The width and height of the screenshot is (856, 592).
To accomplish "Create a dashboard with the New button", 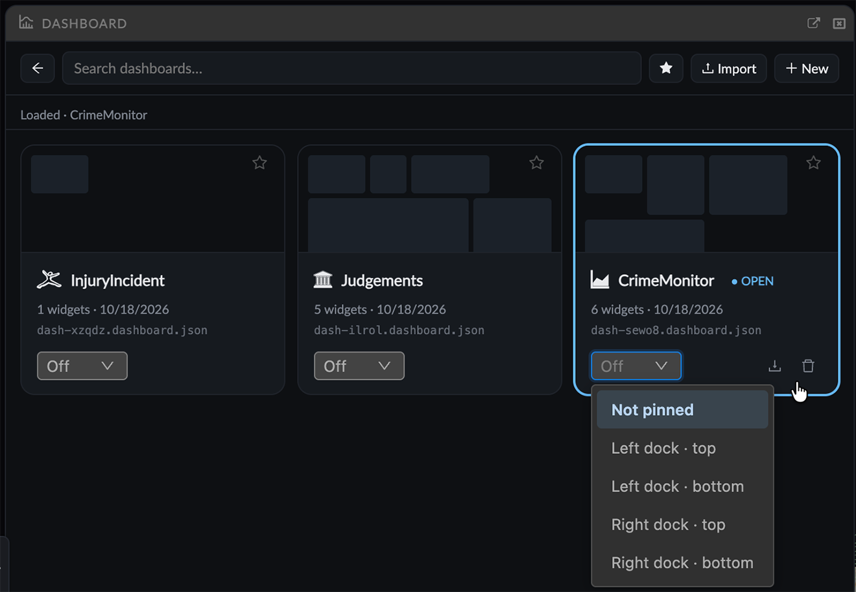I will tap(807, 69).
